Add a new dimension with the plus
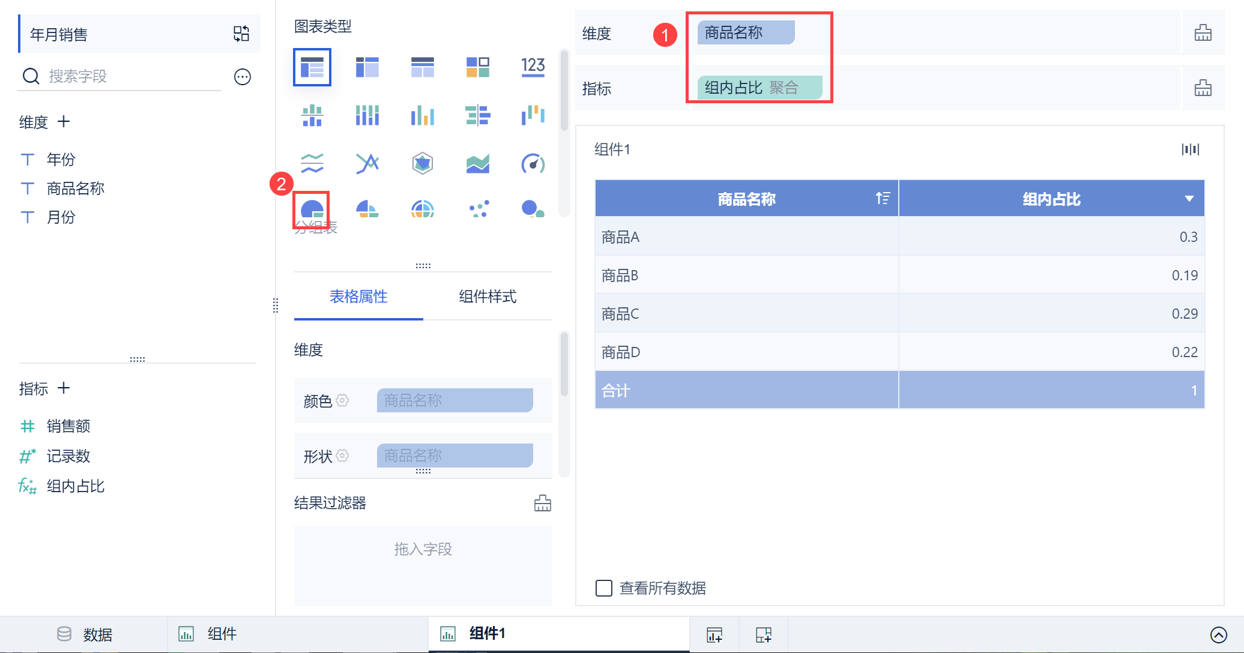Screen dimensions: 1244x653 (x=64, y=122)
